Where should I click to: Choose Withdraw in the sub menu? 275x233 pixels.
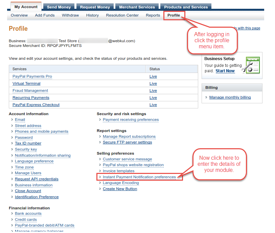[70, 16]
